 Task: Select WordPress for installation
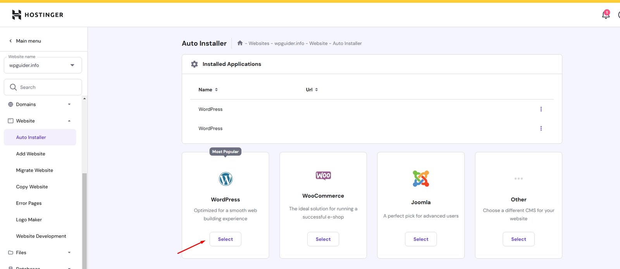(226, 239)
